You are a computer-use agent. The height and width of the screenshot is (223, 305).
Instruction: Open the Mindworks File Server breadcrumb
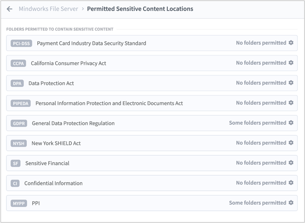(48, 9)
